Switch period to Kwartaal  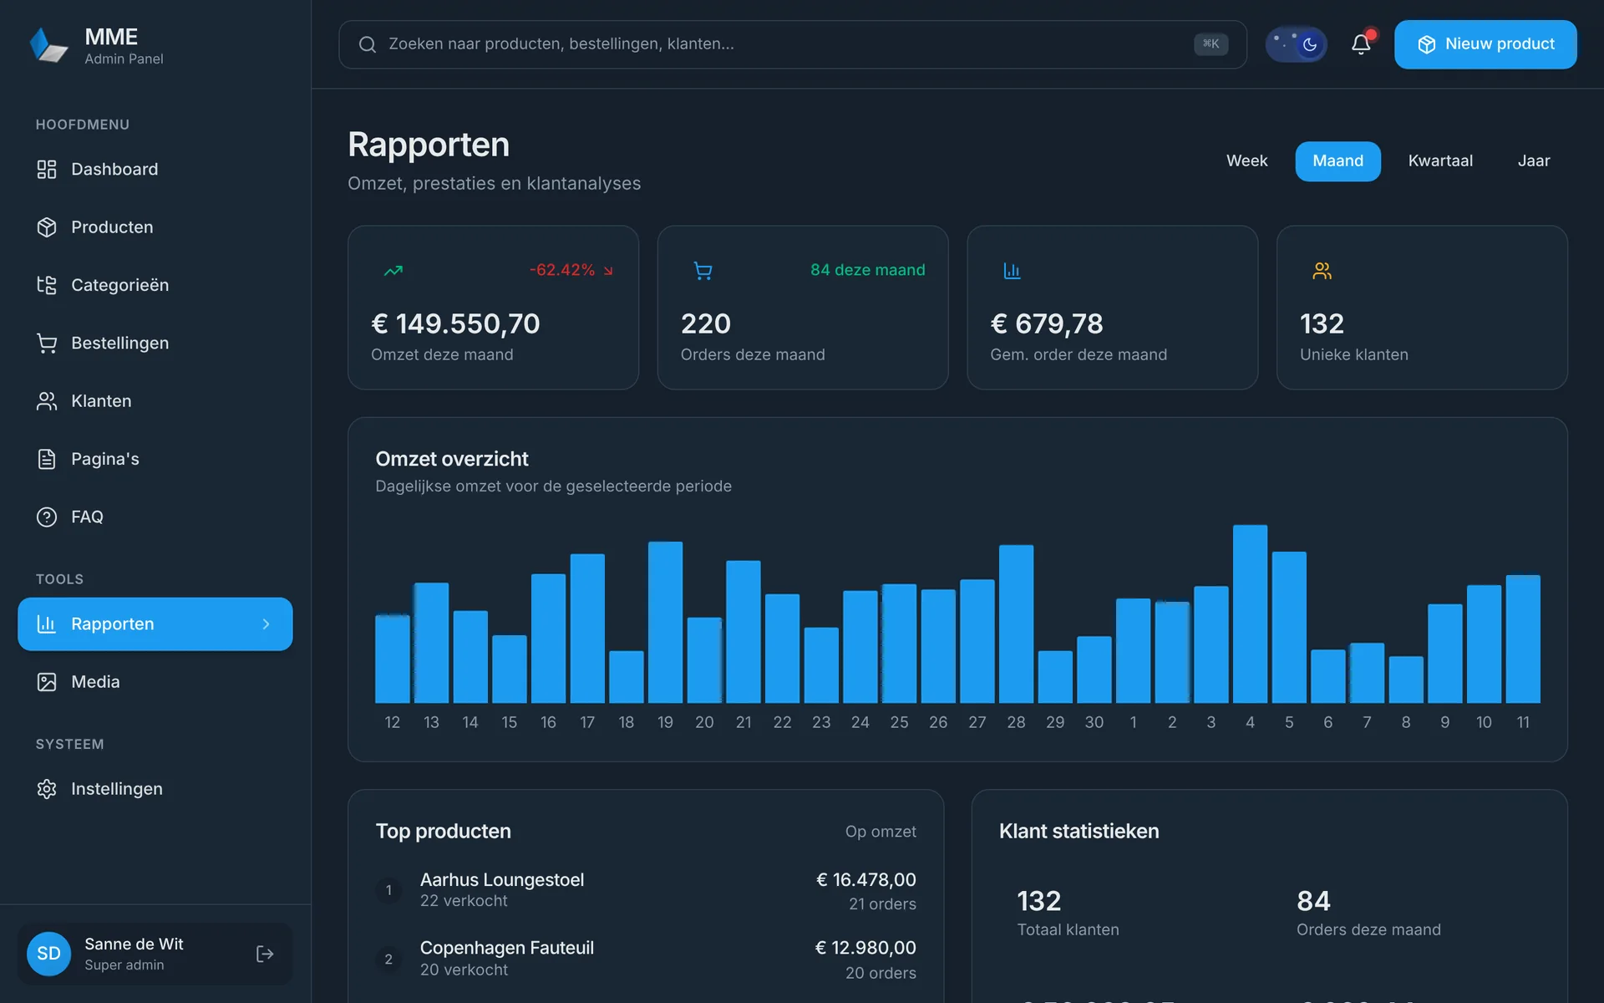pos(1440,161)
